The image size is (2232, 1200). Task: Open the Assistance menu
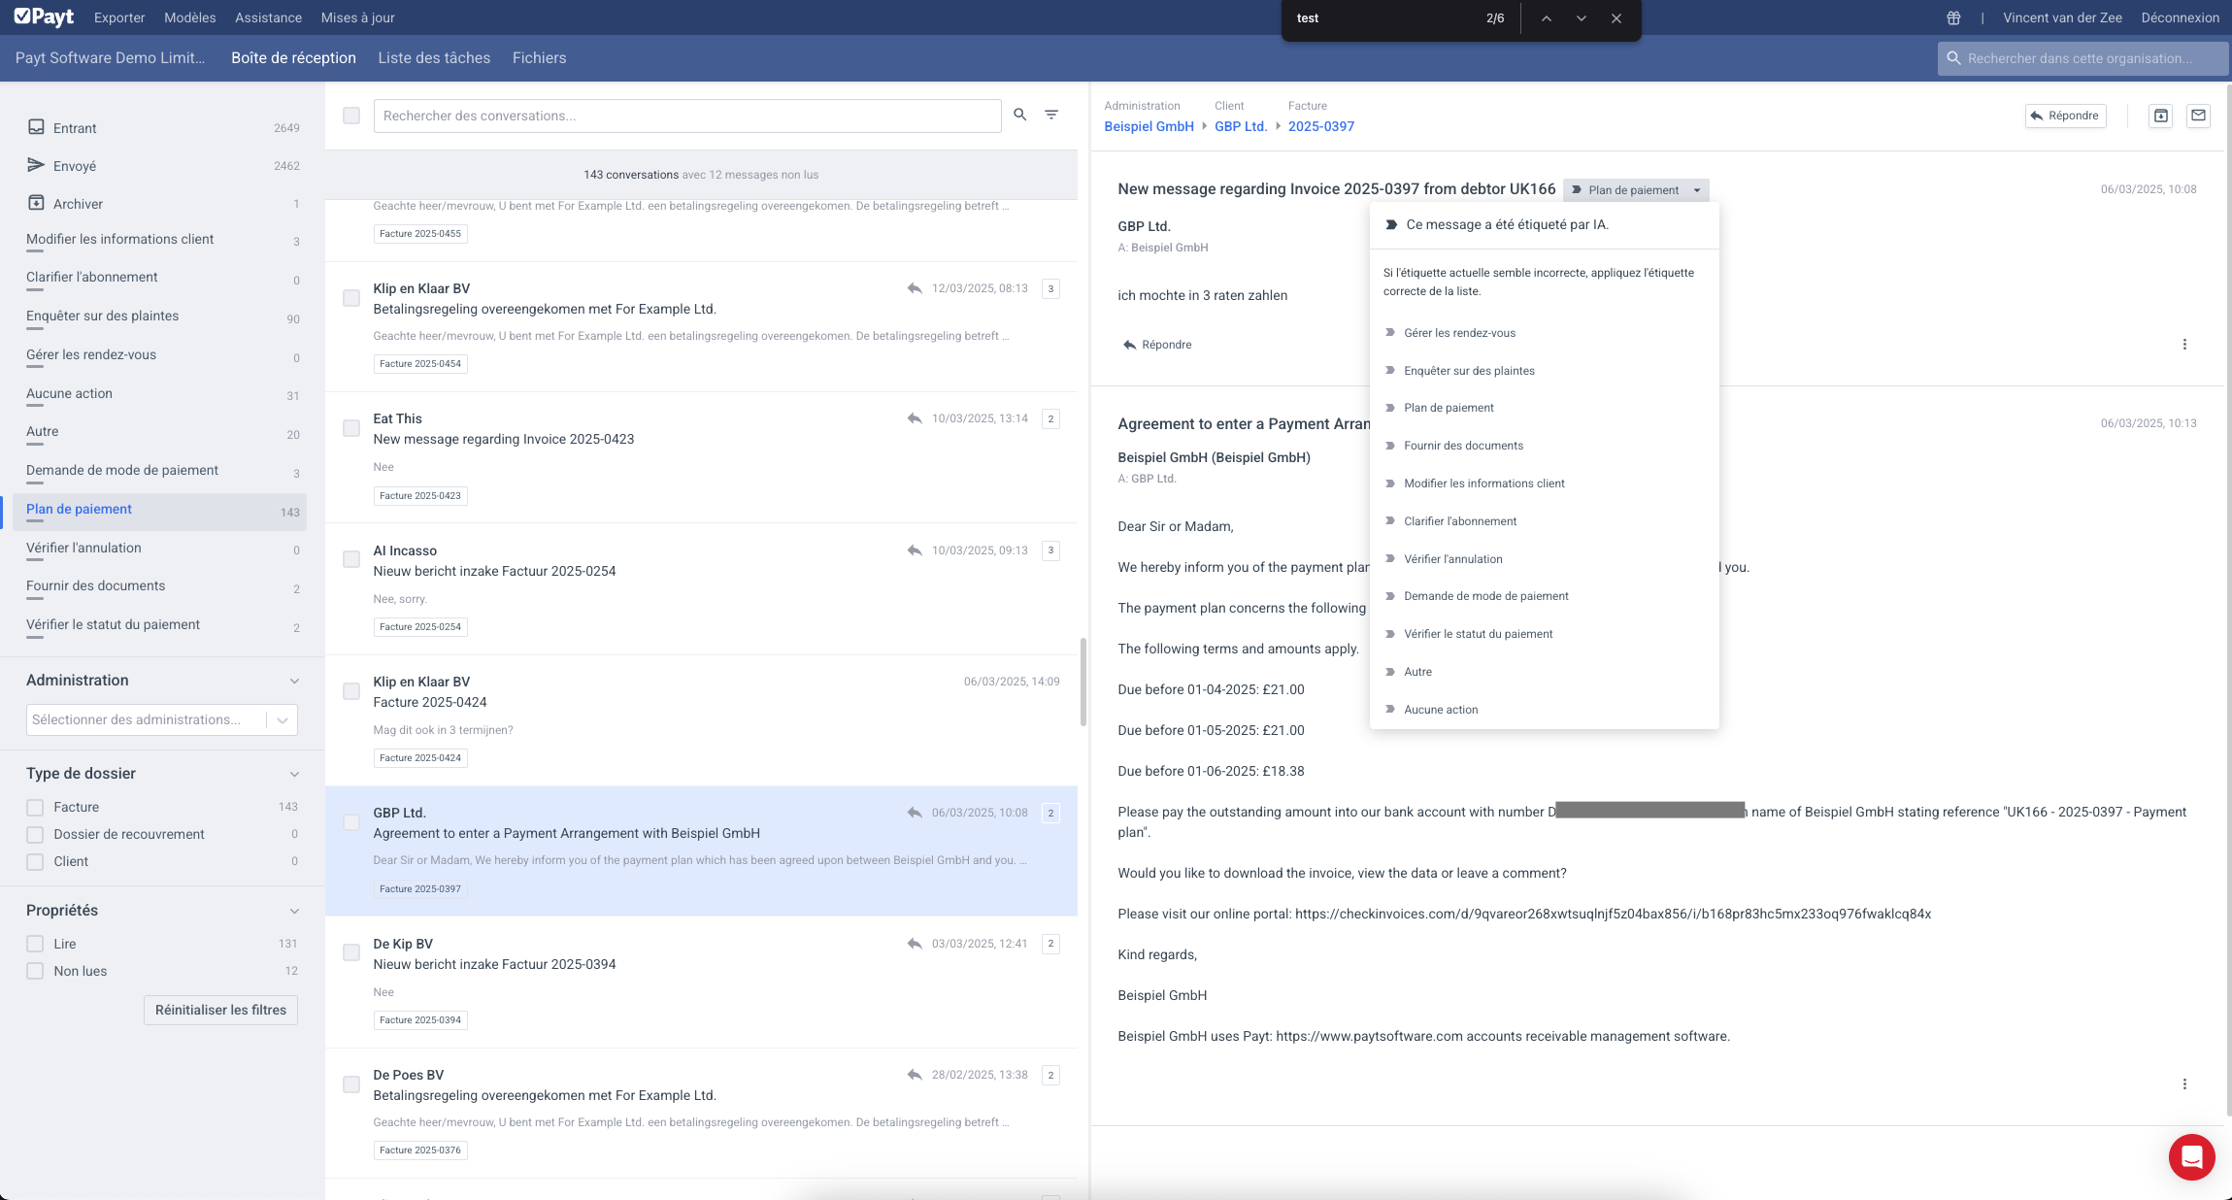(x=268, y=17)
